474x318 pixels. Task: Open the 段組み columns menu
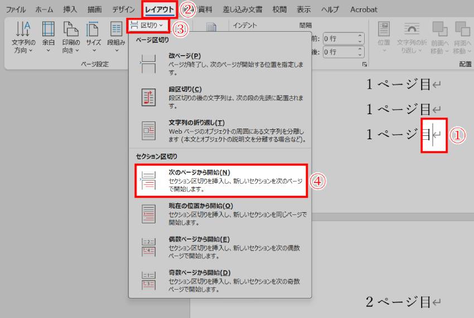point(116,37)
